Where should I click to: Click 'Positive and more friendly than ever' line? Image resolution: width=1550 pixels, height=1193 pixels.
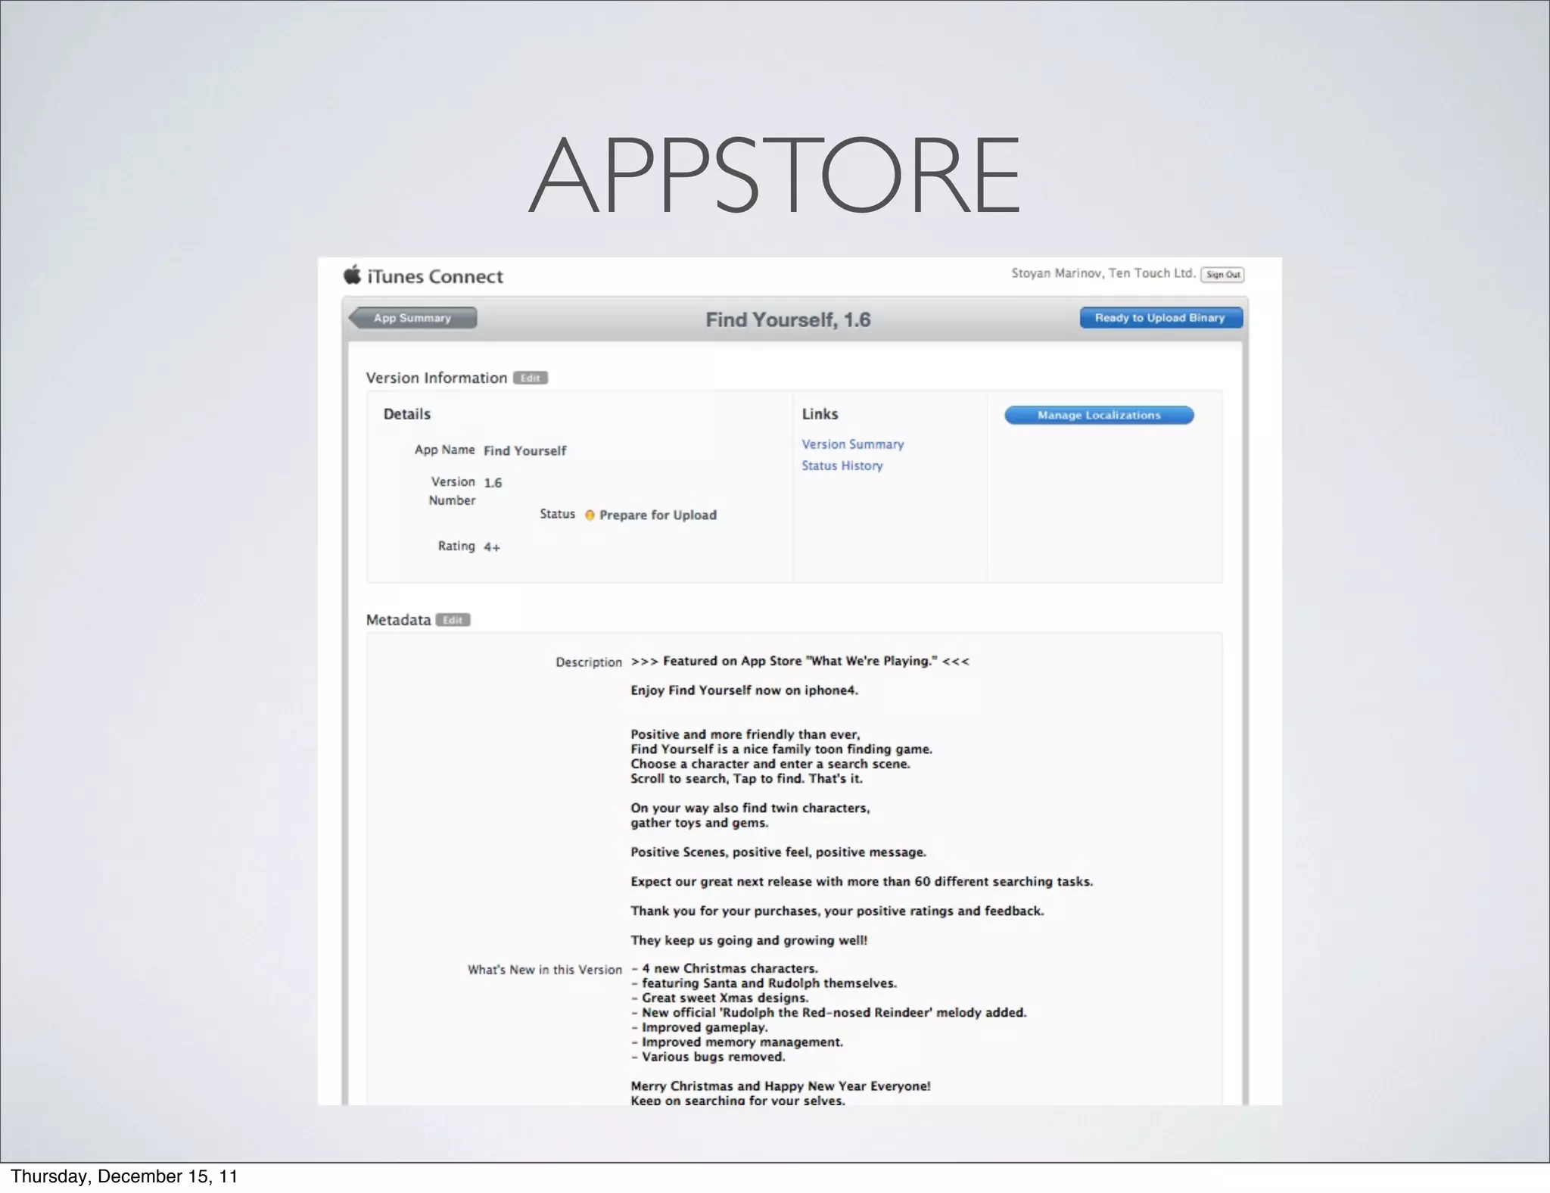point(745,734)
